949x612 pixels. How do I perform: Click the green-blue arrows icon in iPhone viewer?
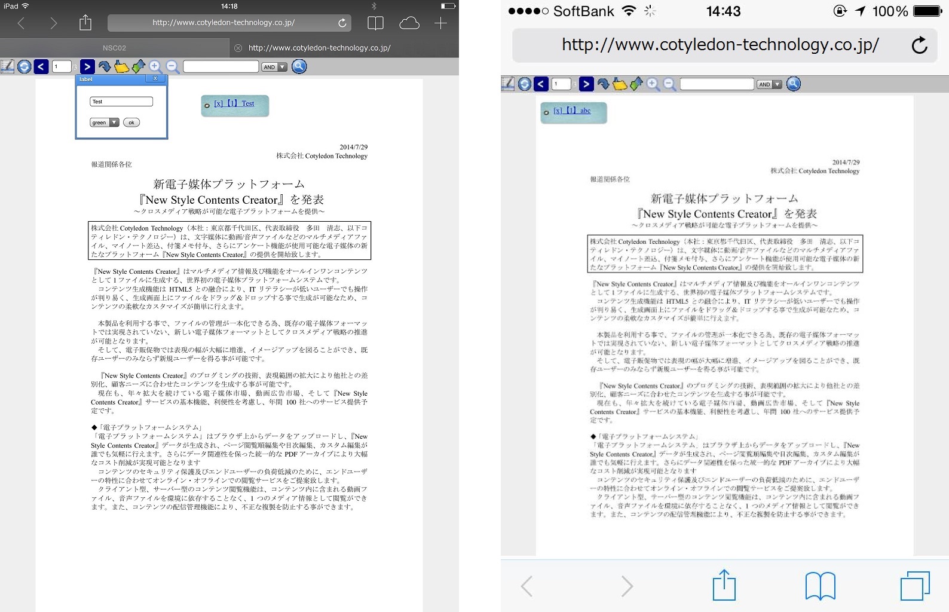636,84
